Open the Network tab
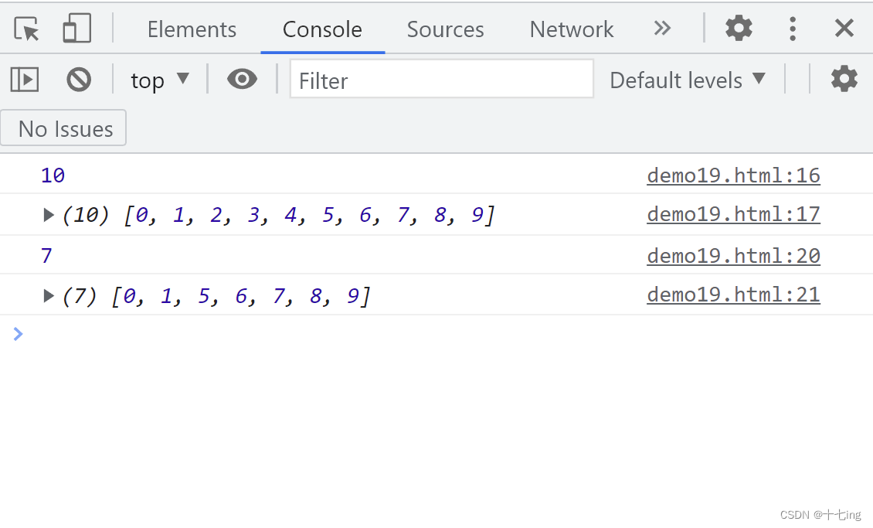The height and width of the screenshot is (528, 873). (x=571, y=29)
